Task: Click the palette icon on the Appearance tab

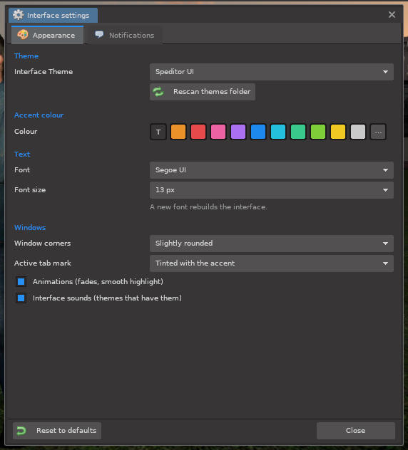Action: point(23,35)
